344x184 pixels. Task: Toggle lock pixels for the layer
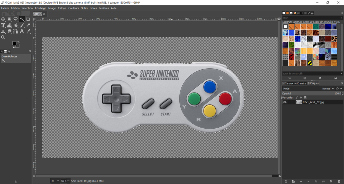297,98
